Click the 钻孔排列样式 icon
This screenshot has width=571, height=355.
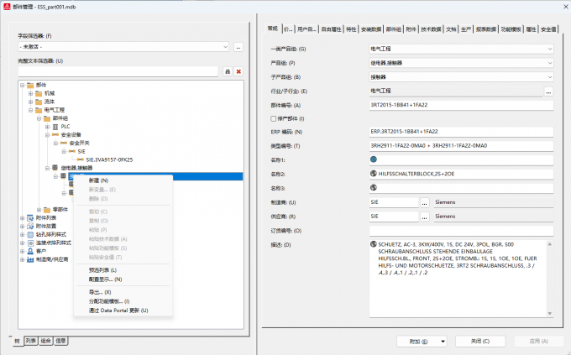[x=30, y=235]
